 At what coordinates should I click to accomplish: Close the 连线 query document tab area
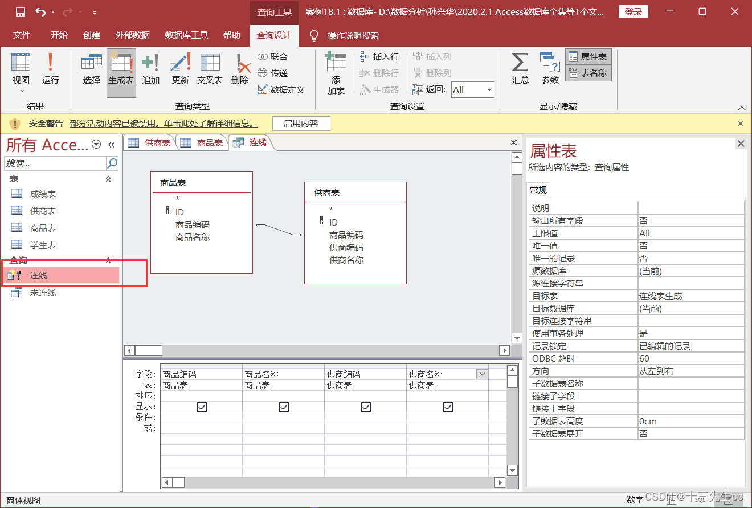[x=514, y=142]
